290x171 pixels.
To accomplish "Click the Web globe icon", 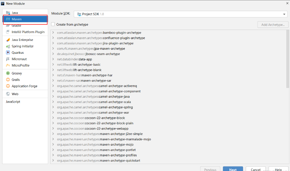I will 8,94.
